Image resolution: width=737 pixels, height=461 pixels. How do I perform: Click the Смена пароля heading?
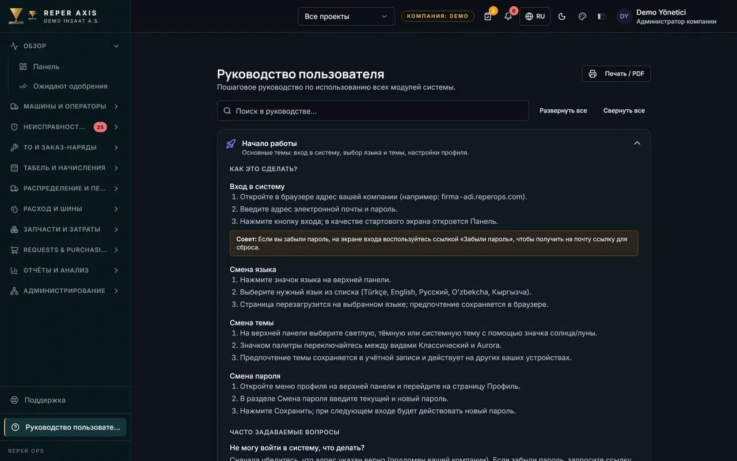(255, 376)
